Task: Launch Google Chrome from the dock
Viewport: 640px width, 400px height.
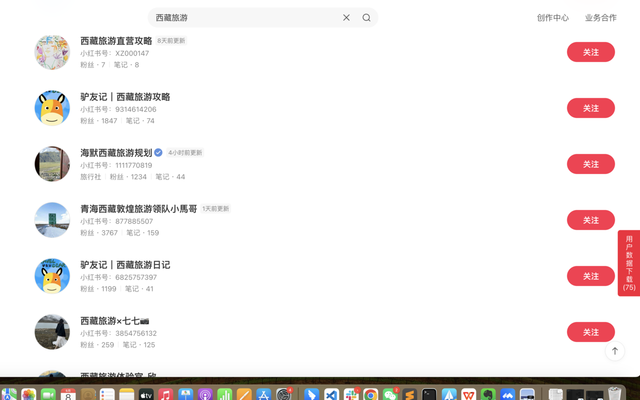Action: [370, 393]
